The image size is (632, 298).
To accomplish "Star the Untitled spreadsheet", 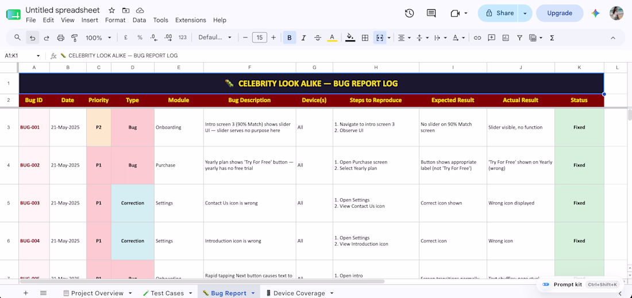I will click(111, 10).
